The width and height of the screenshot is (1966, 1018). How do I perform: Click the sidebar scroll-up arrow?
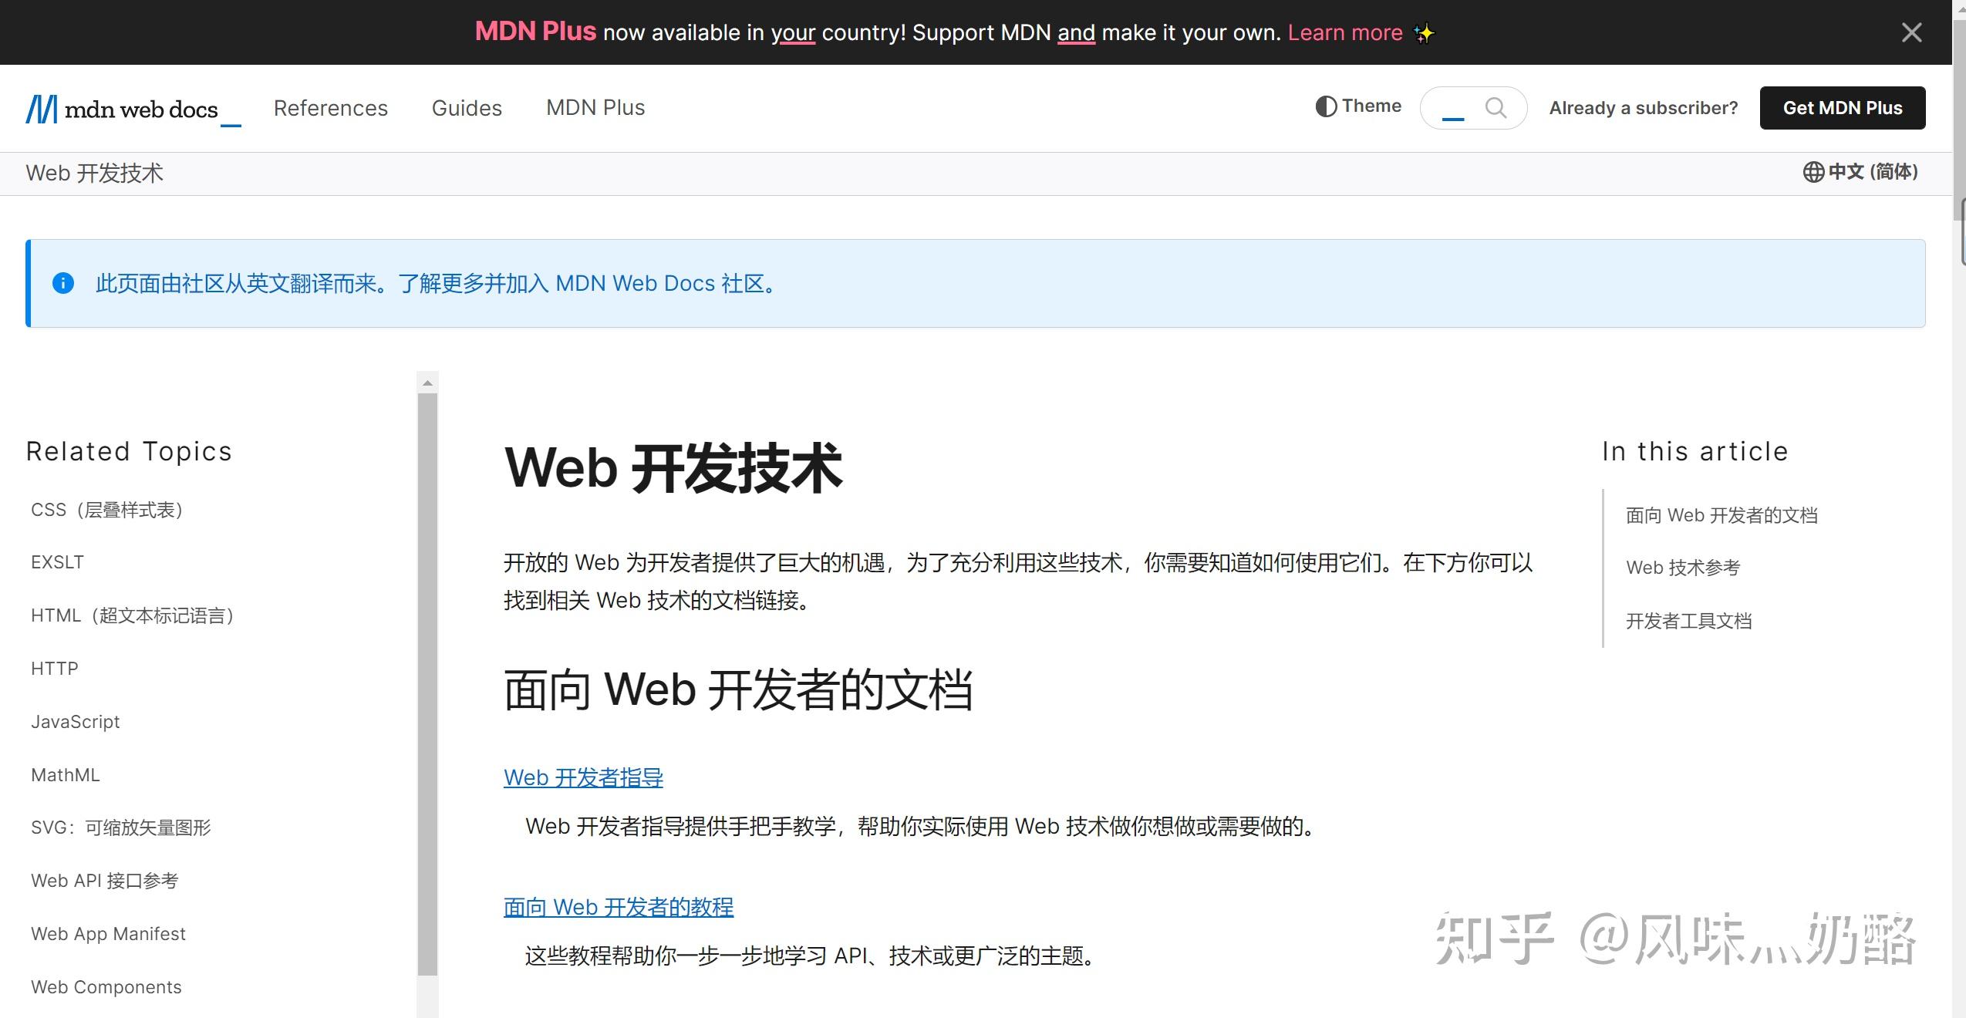click(x=427, y=383)
